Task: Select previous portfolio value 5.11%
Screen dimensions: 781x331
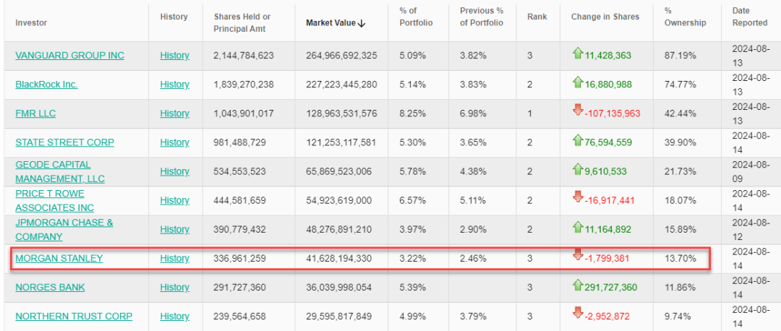Action: coord(473,200)
